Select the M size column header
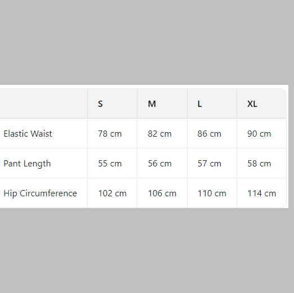 point(162,103)
